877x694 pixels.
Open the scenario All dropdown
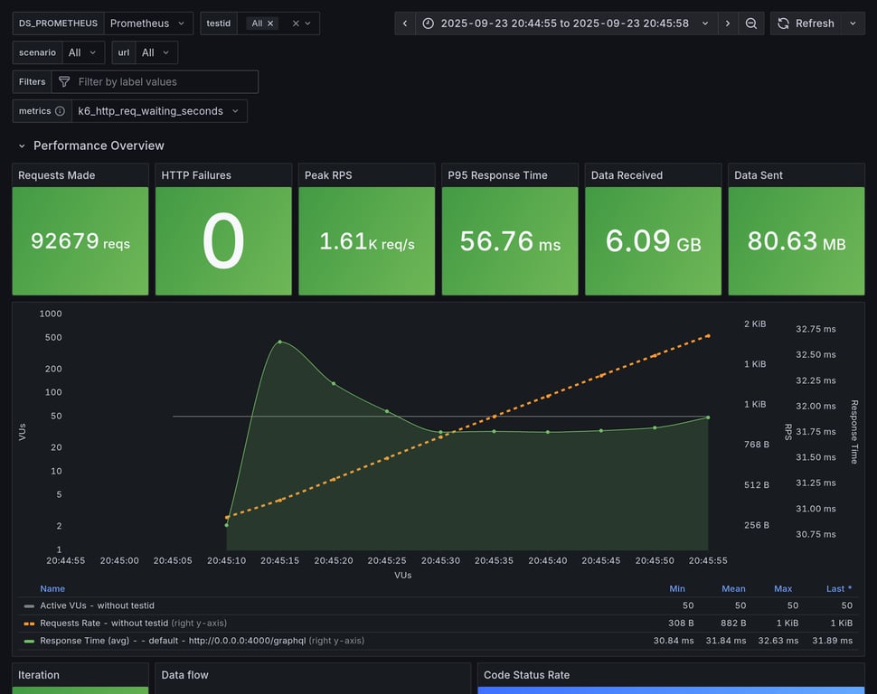click(83, 52)
